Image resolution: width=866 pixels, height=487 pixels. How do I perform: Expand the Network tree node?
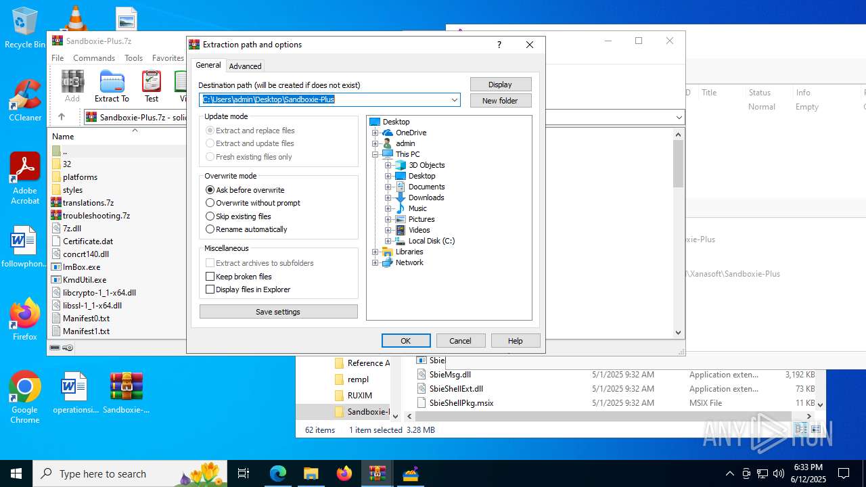[375, 262]
